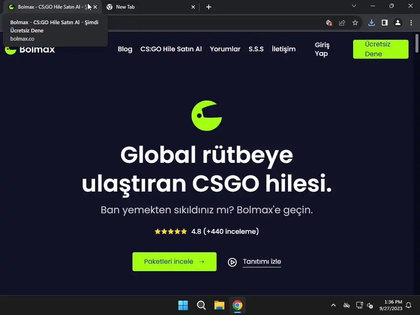Open a new browser tab with plus icon

(x=209, y=7)
